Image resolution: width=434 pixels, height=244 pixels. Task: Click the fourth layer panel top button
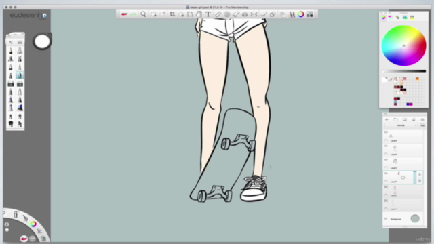tap(414, 119)
